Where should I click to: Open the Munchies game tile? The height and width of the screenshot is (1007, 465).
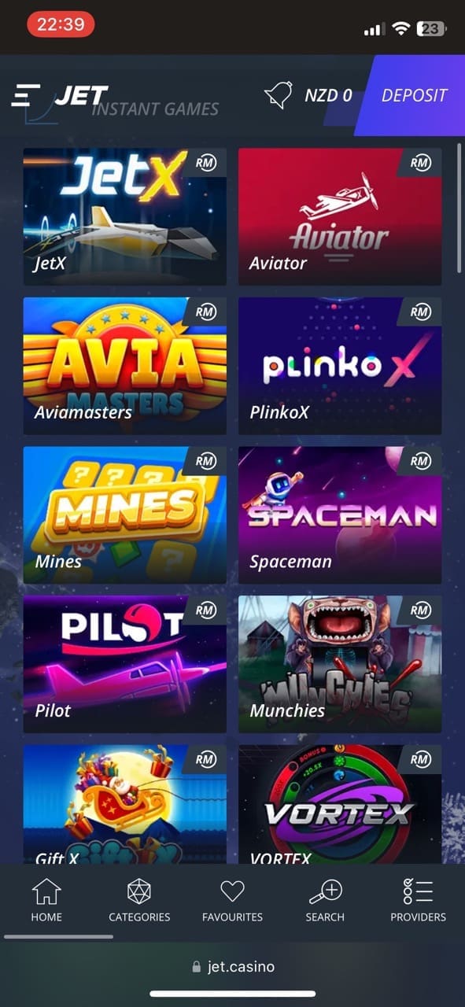(x=340, y=664)
